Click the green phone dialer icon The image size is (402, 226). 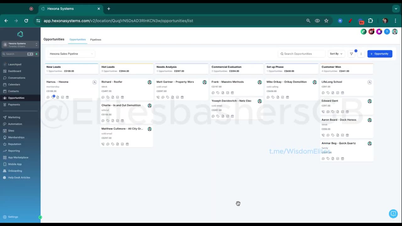[x=363, y=32]
